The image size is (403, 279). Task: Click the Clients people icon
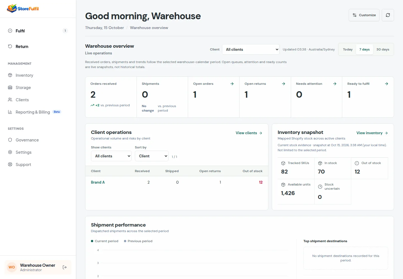[10, 100]
